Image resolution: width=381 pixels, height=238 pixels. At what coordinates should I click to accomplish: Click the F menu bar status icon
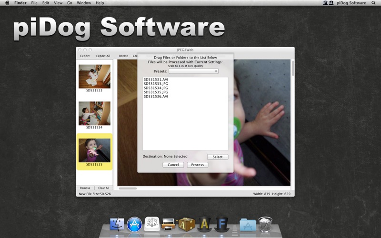tap(325, 3)
